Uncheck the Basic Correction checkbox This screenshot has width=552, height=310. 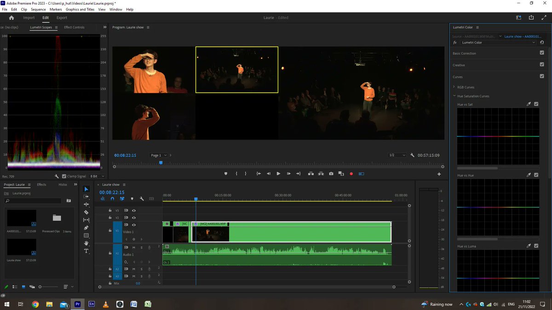pyautogui.click(x=541, y=53)
